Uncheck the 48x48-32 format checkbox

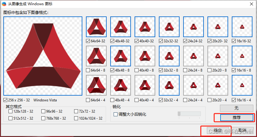[112, 41]
